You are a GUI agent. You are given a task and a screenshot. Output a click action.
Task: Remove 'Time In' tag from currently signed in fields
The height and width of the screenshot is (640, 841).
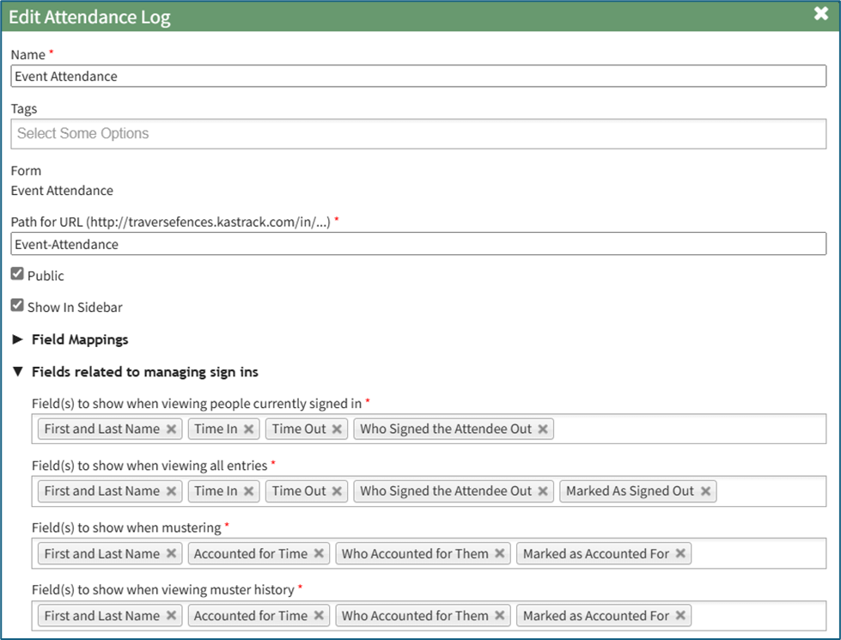click(x=249, y=429)
